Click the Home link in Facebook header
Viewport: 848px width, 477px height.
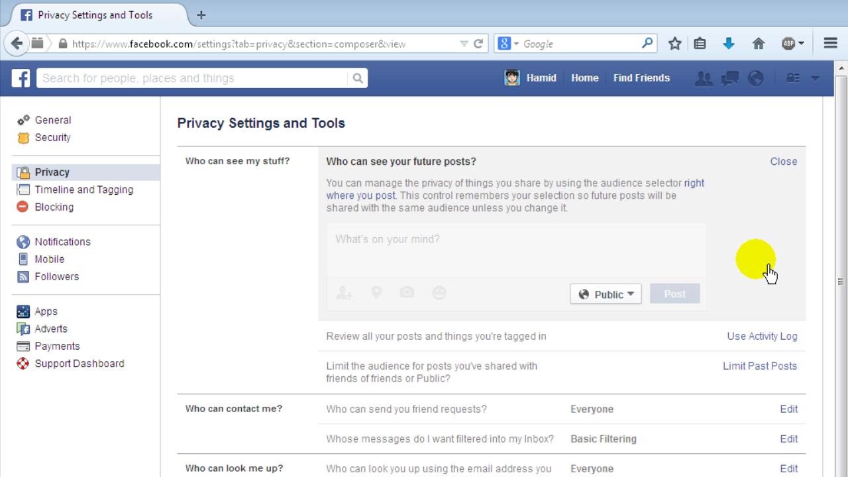tap(585, 78)
